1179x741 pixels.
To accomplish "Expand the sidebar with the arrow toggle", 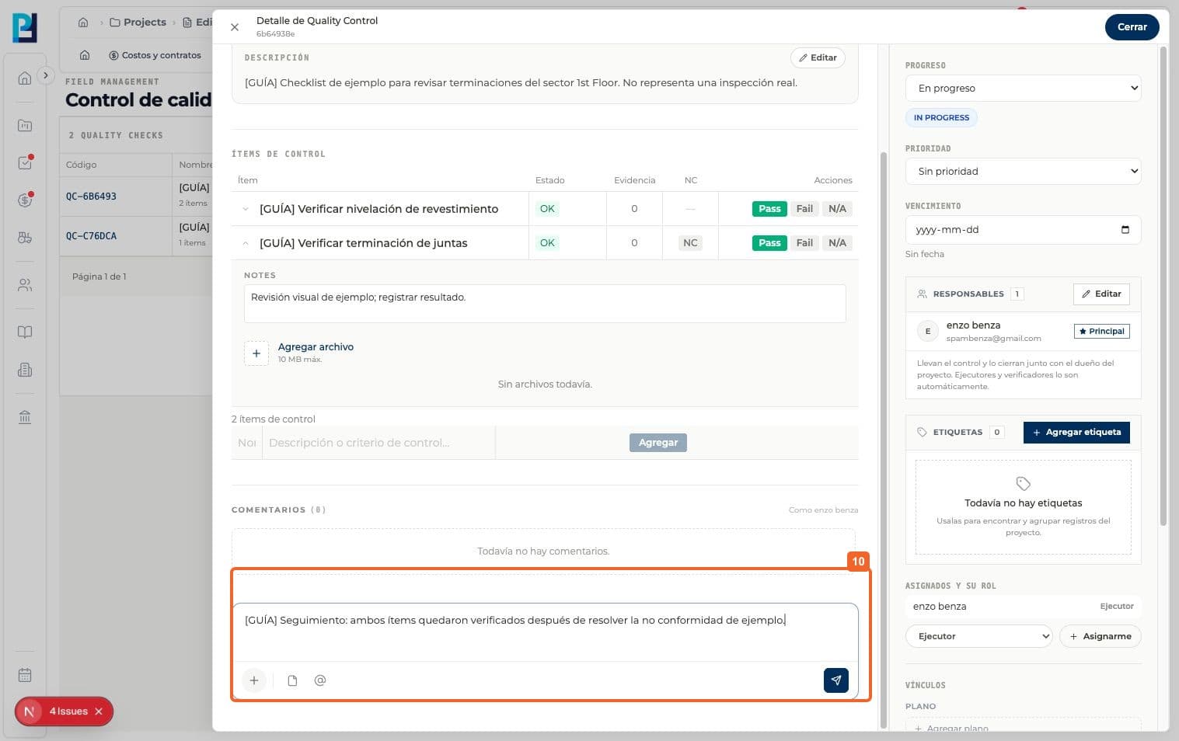I will 45,75.
